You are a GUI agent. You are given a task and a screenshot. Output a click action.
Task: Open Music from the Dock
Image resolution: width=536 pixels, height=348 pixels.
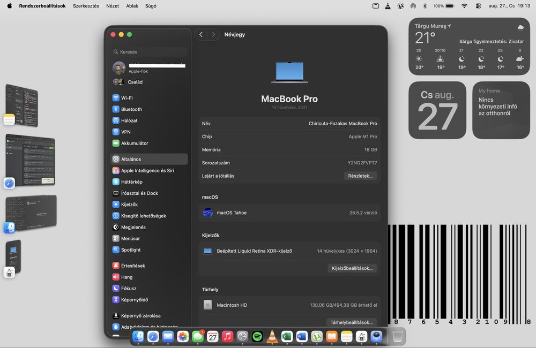227,337
